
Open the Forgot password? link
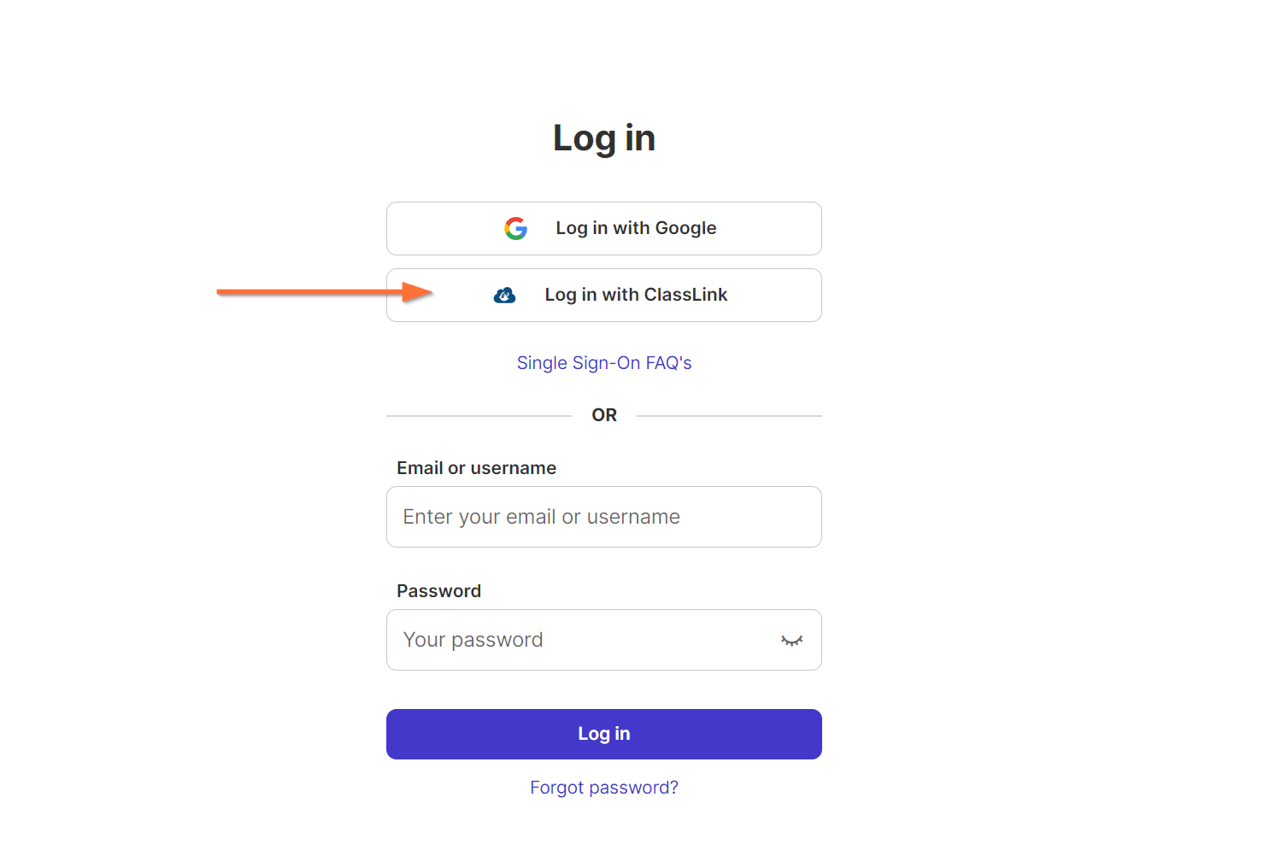tap(604, 788)
